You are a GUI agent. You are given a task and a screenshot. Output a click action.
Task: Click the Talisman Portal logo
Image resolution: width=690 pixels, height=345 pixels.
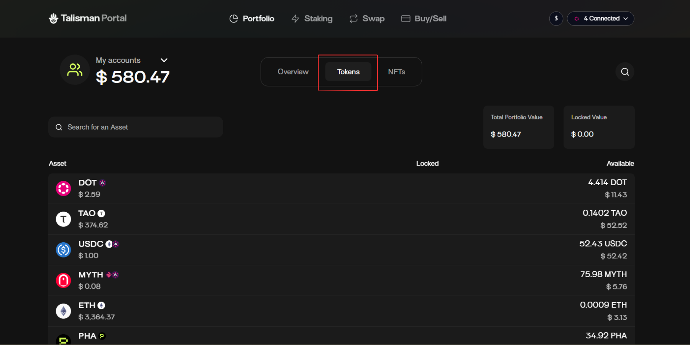click(88, 18)
